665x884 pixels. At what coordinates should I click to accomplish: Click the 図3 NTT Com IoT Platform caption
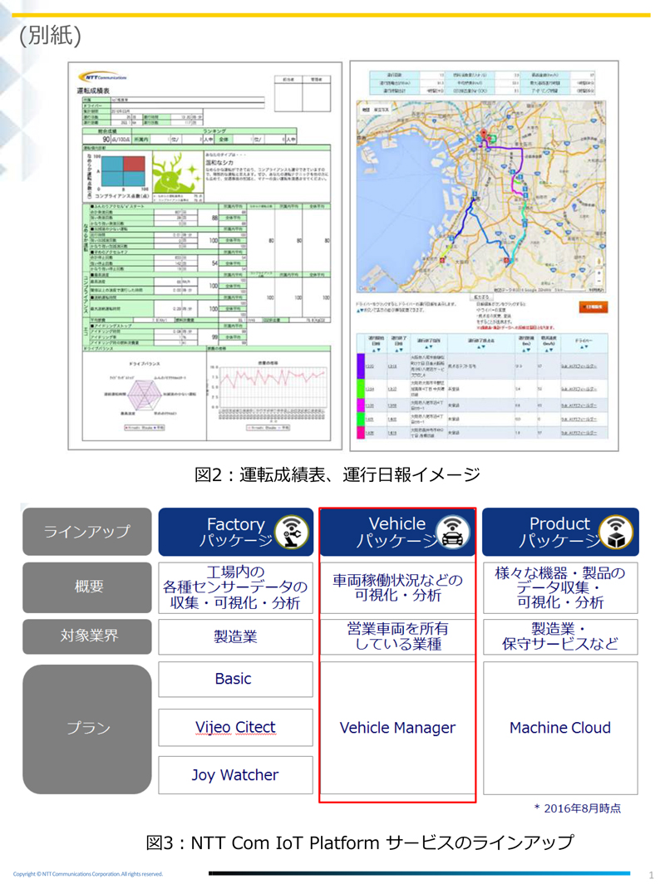pos(360,842)
